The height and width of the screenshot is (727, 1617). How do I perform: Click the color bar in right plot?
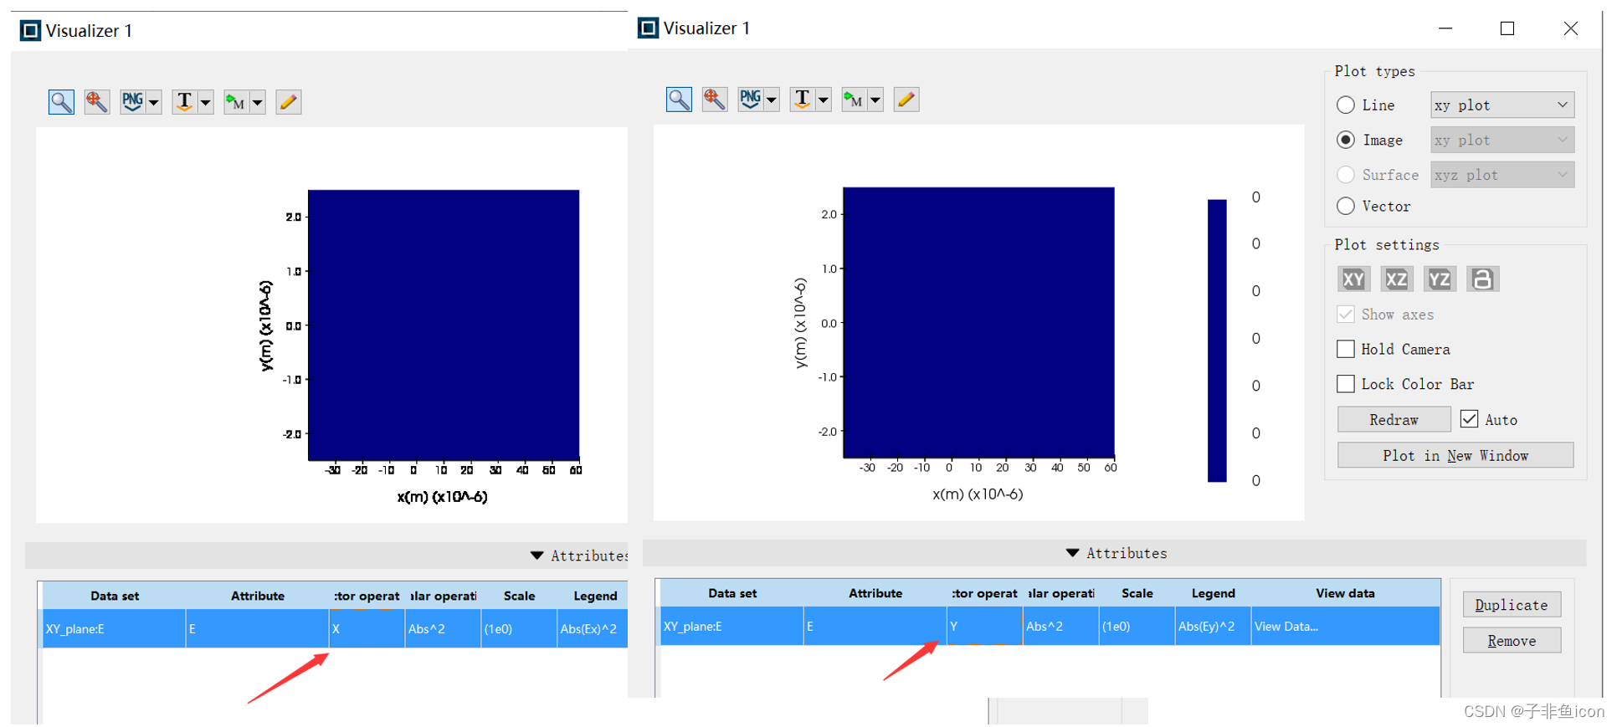coord(1217,340)
